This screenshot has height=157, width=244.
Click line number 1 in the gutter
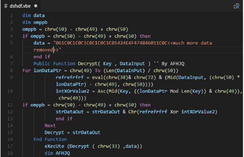point(11,15)
